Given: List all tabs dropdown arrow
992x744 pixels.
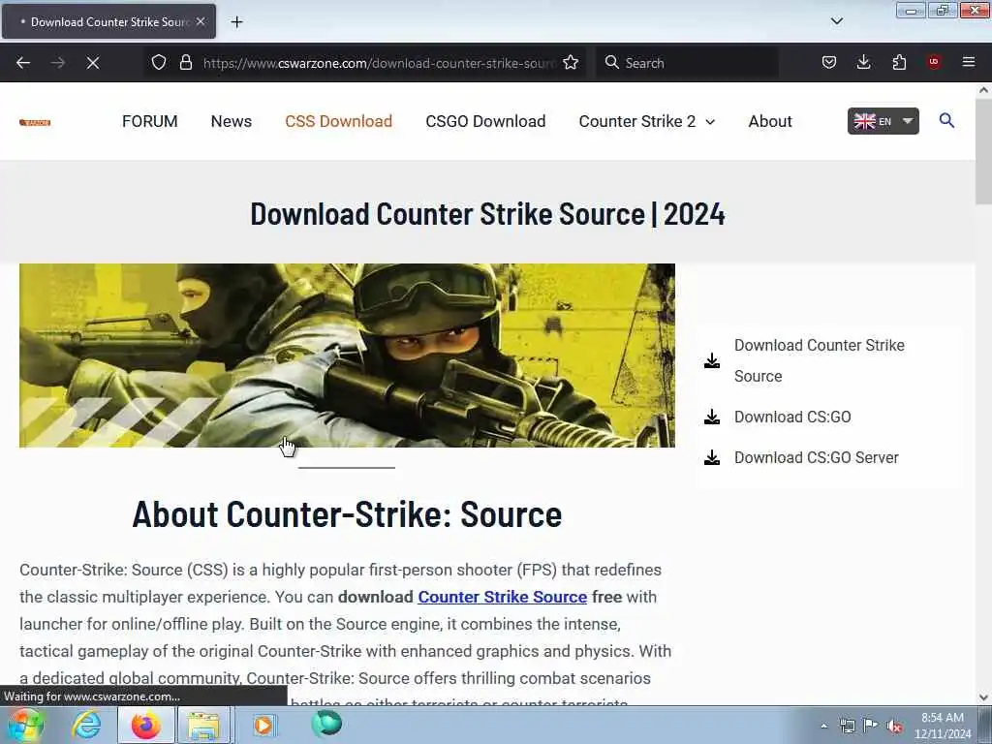Looking at the screenshot, I should coord(836,21).
